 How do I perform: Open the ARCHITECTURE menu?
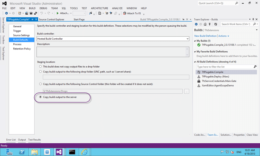click(99, 8)
